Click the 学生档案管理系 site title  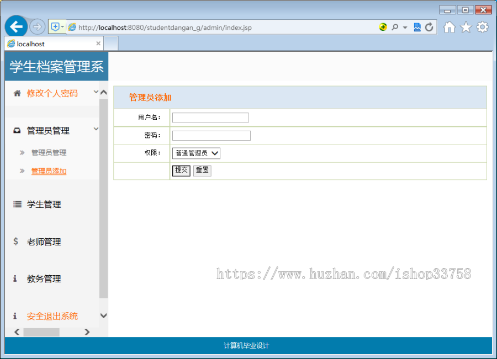[x=57, y=67]
